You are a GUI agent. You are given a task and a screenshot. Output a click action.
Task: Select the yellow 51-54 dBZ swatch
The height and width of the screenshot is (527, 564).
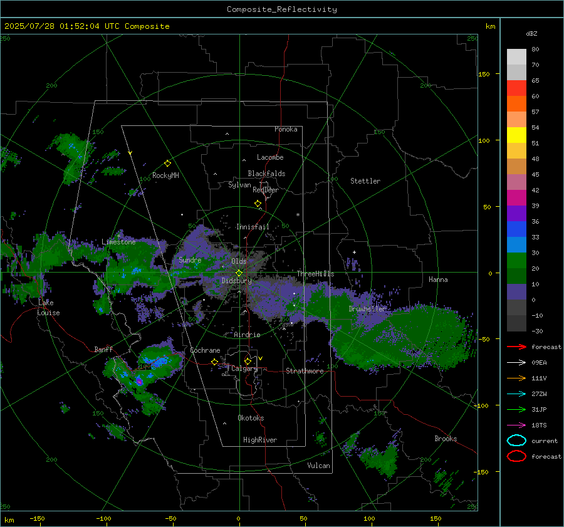coord(516,135)
